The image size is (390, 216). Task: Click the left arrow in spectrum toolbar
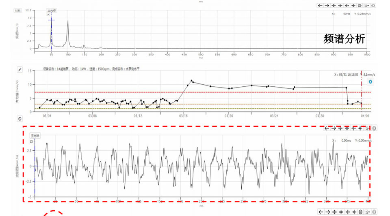pos(321,6)
